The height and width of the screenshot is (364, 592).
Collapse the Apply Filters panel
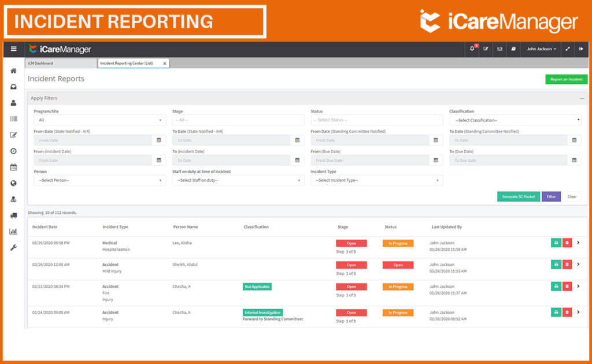tap(582, 98)
